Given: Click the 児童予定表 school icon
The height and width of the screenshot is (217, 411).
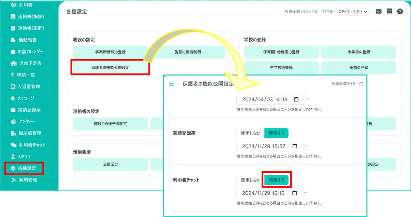Looking at the screenshot, I should [x=13, y=63].
